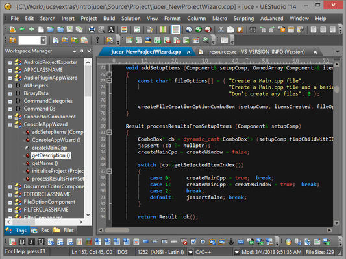Click the Italic I icon in bottom toolbar

pos(32,242)
